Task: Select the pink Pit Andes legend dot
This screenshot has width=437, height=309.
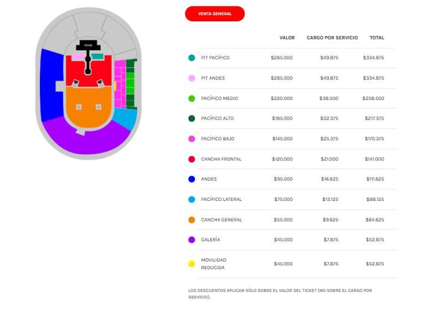Action: pyautogui.click(x=191, y=78)
